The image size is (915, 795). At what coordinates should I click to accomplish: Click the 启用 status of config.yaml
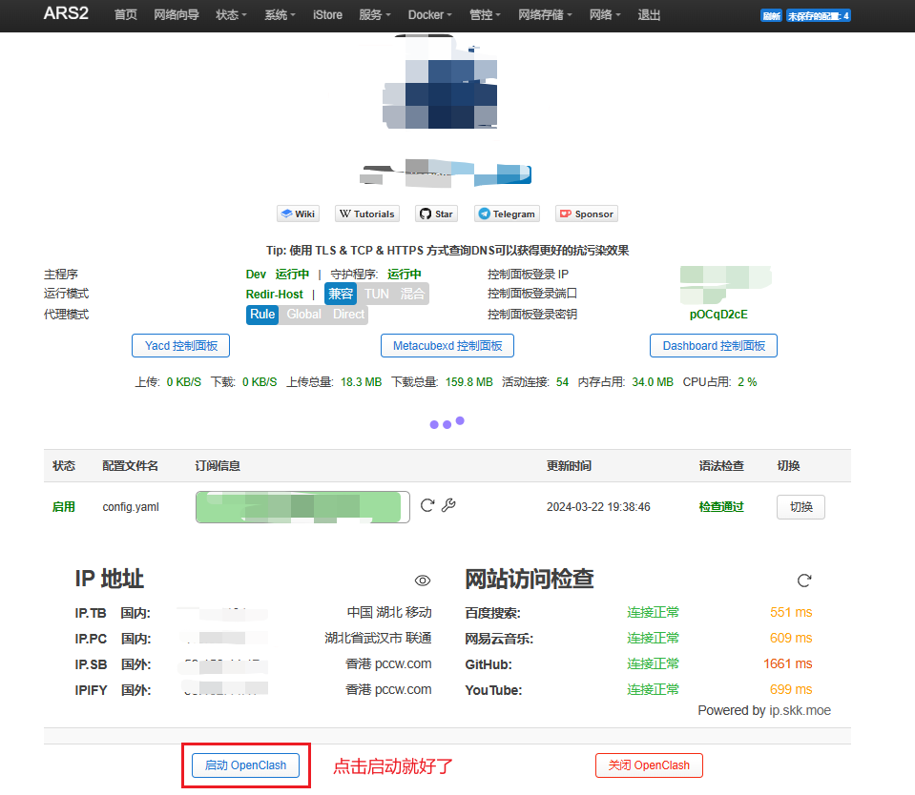pos(64,507)
